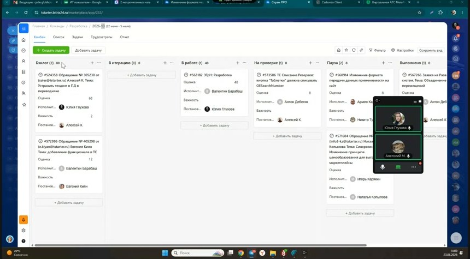Open the three-dot menu in the call widget
Viewport: 470px width, 259px height.
pos(414,167)
